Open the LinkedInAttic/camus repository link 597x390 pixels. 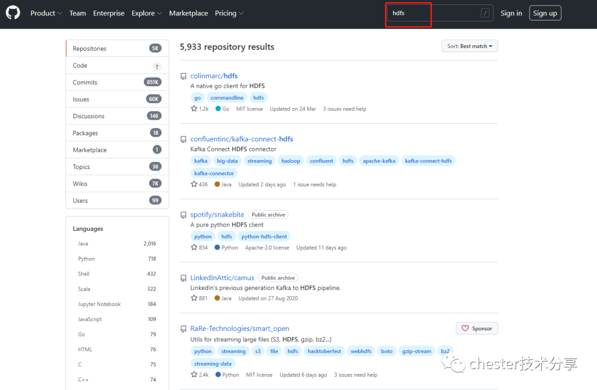point(222,278)
